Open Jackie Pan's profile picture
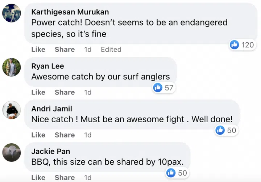The height and width of the screenshot is (182, 261). pyautogui.click(x=11, y=152)
